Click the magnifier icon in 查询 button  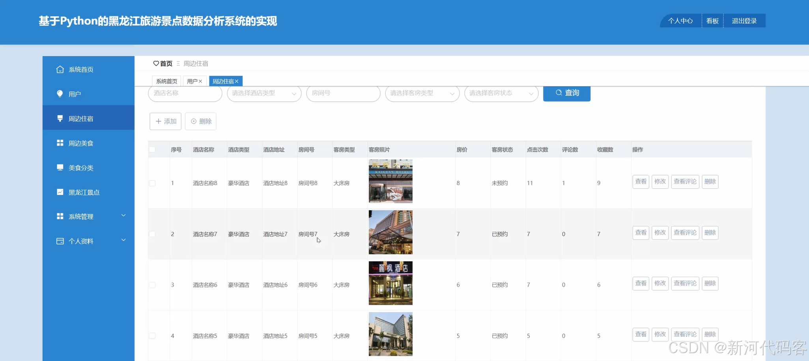[559, 93]
